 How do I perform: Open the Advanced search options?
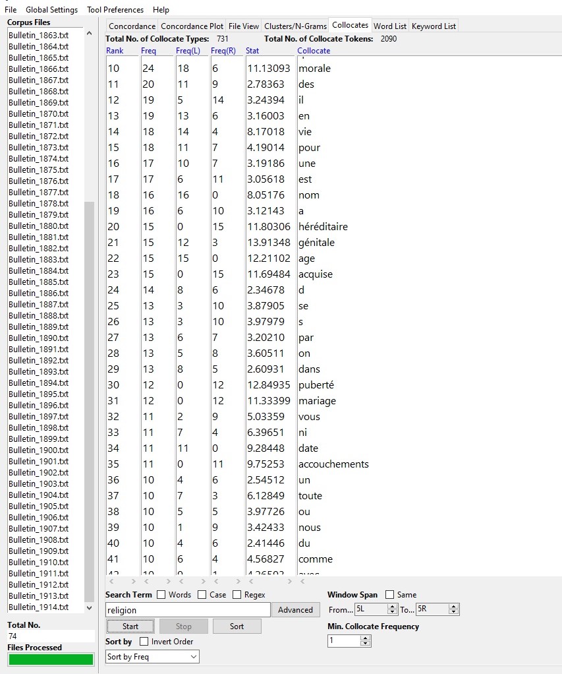click(295, 610)
